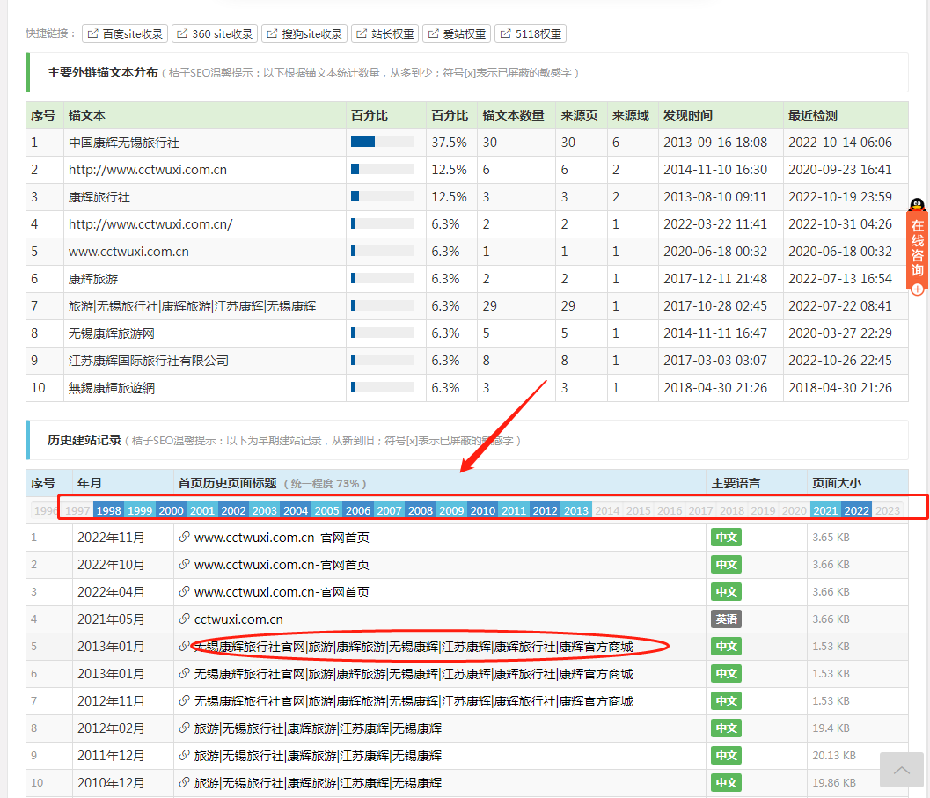Click the QQ penguin icon above 在线咨询
The height and width of the screenshot is (798, 930).
[x=917, y=206]
